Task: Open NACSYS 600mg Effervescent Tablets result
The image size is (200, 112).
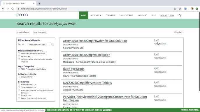Action: coord(87,83)
